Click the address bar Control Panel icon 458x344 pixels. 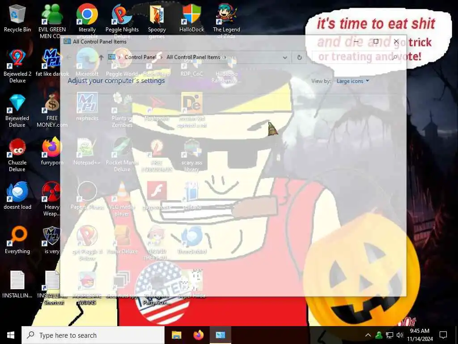click(x=112, y=57)
